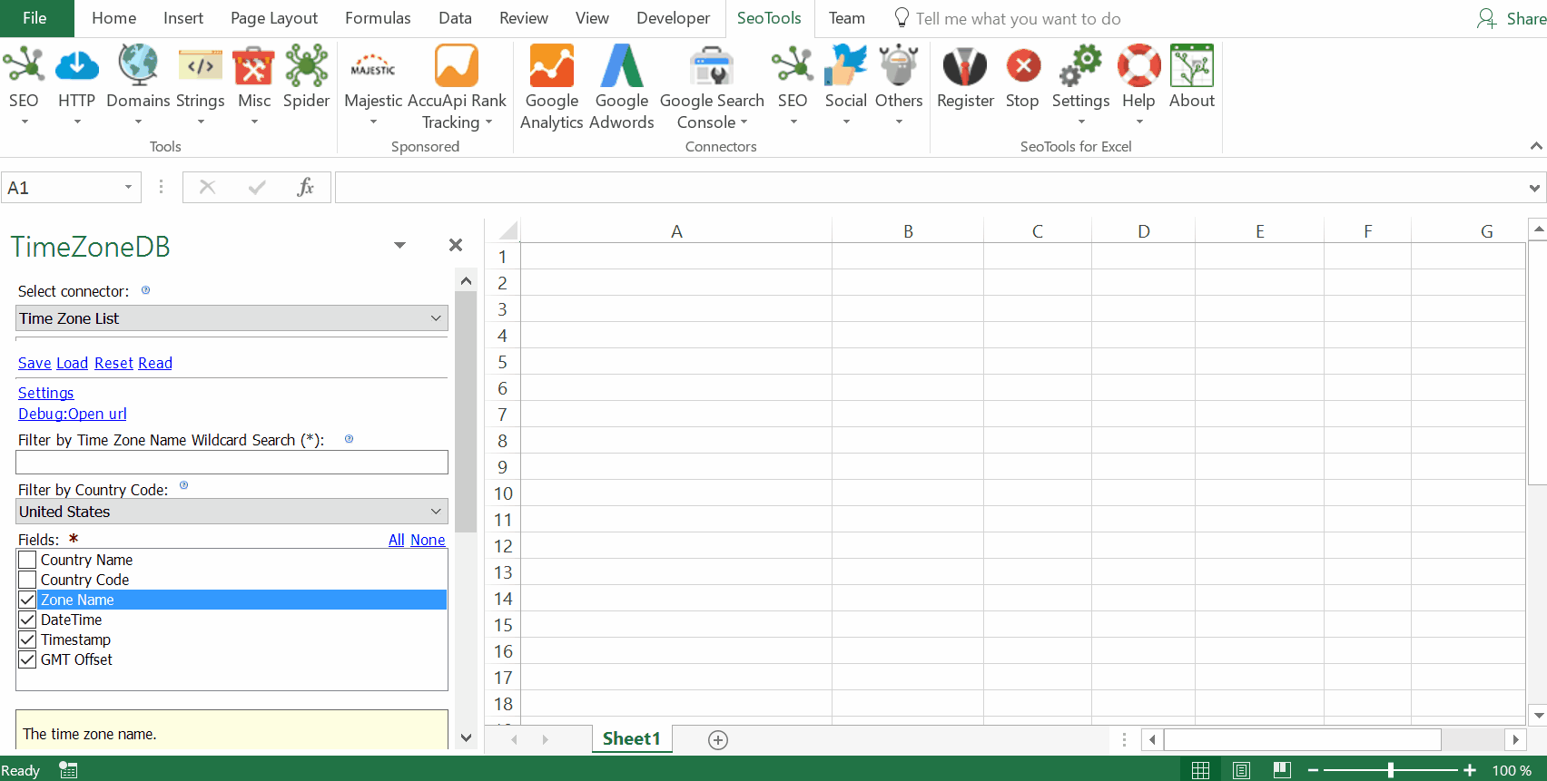The image size is (1547, 781).
Task: Open the Help lifebuoy icon
Action: coord(1138,65)
